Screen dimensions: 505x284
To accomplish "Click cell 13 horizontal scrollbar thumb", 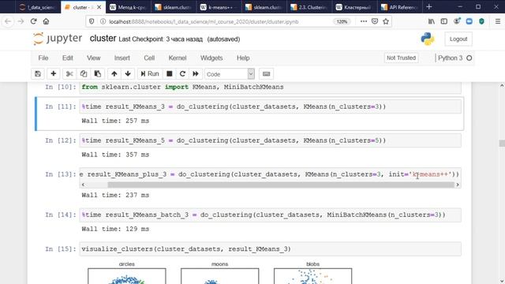I will (x=281, y=185).
